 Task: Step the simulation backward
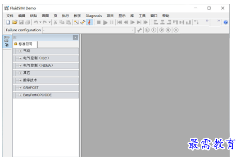pos(126,22)
